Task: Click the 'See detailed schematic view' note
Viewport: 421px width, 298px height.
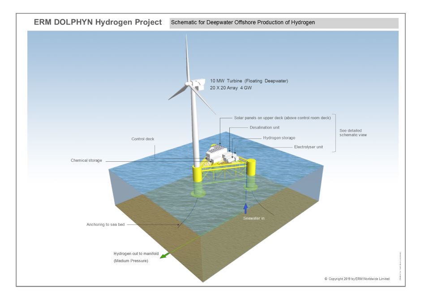Action: (x=353, y=133)
